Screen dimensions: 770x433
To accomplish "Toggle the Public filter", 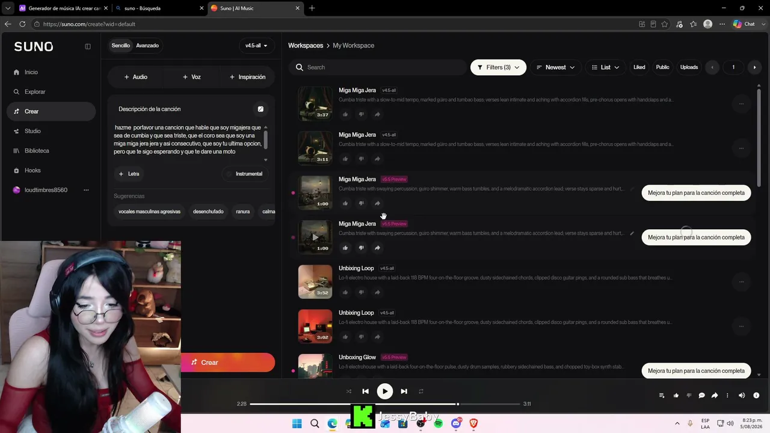I will pos(662,67).
